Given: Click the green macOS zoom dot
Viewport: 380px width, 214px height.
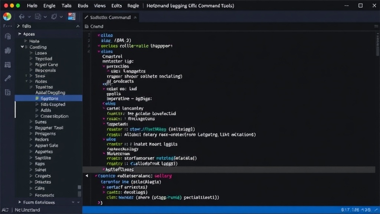Looking at the screenshot, I should 18,6.
